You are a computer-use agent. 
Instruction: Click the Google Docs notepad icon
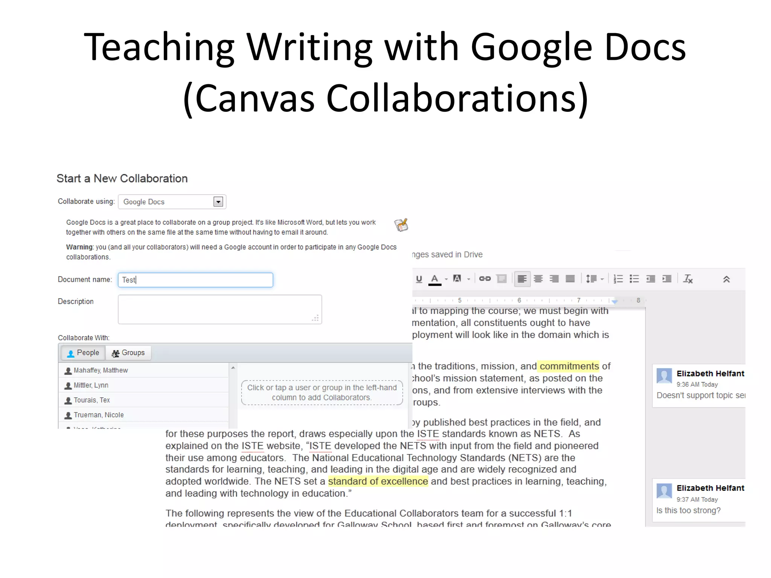401,225
